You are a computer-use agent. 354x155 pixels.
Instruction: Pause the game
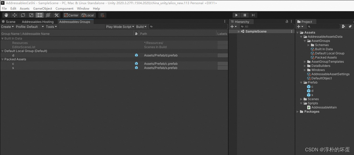pos(245,15)
